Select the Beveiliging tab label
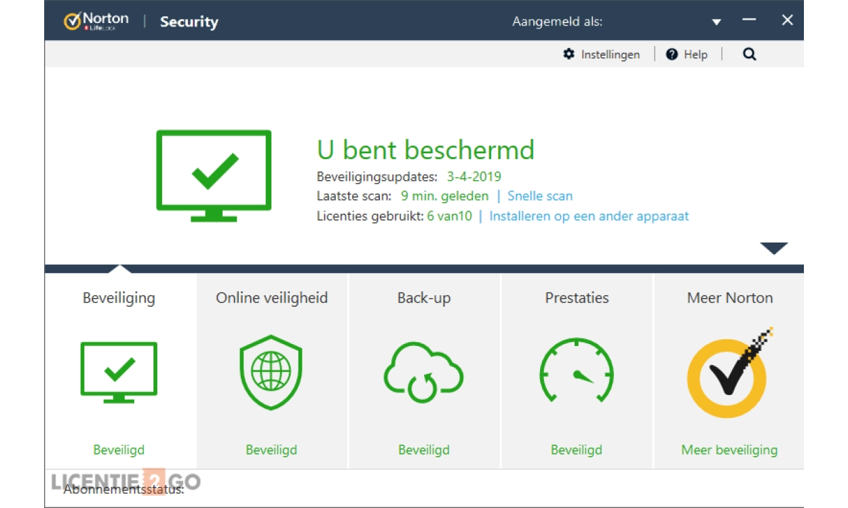 [x=119, y=298]
